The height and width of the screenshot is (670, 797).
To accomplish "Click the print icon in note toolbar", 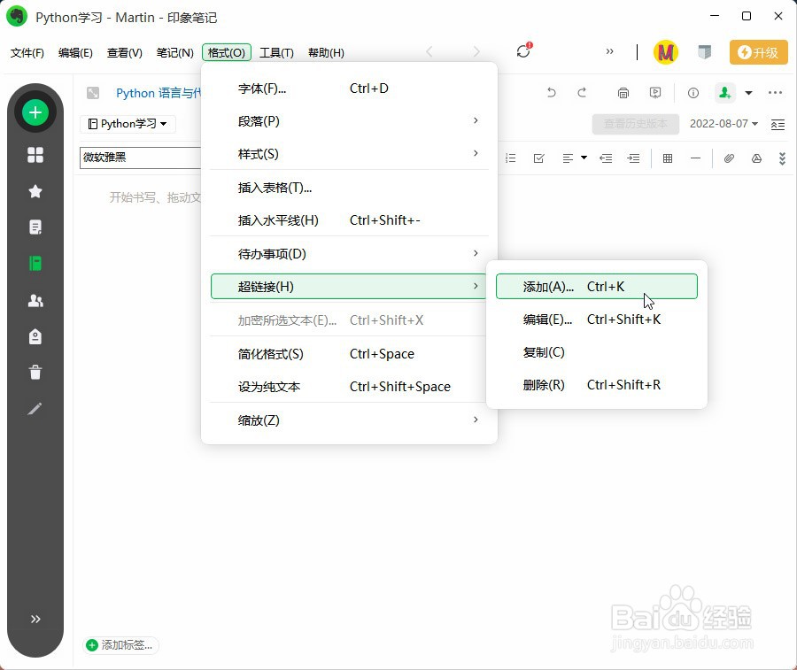I will [x=623, y=93].
